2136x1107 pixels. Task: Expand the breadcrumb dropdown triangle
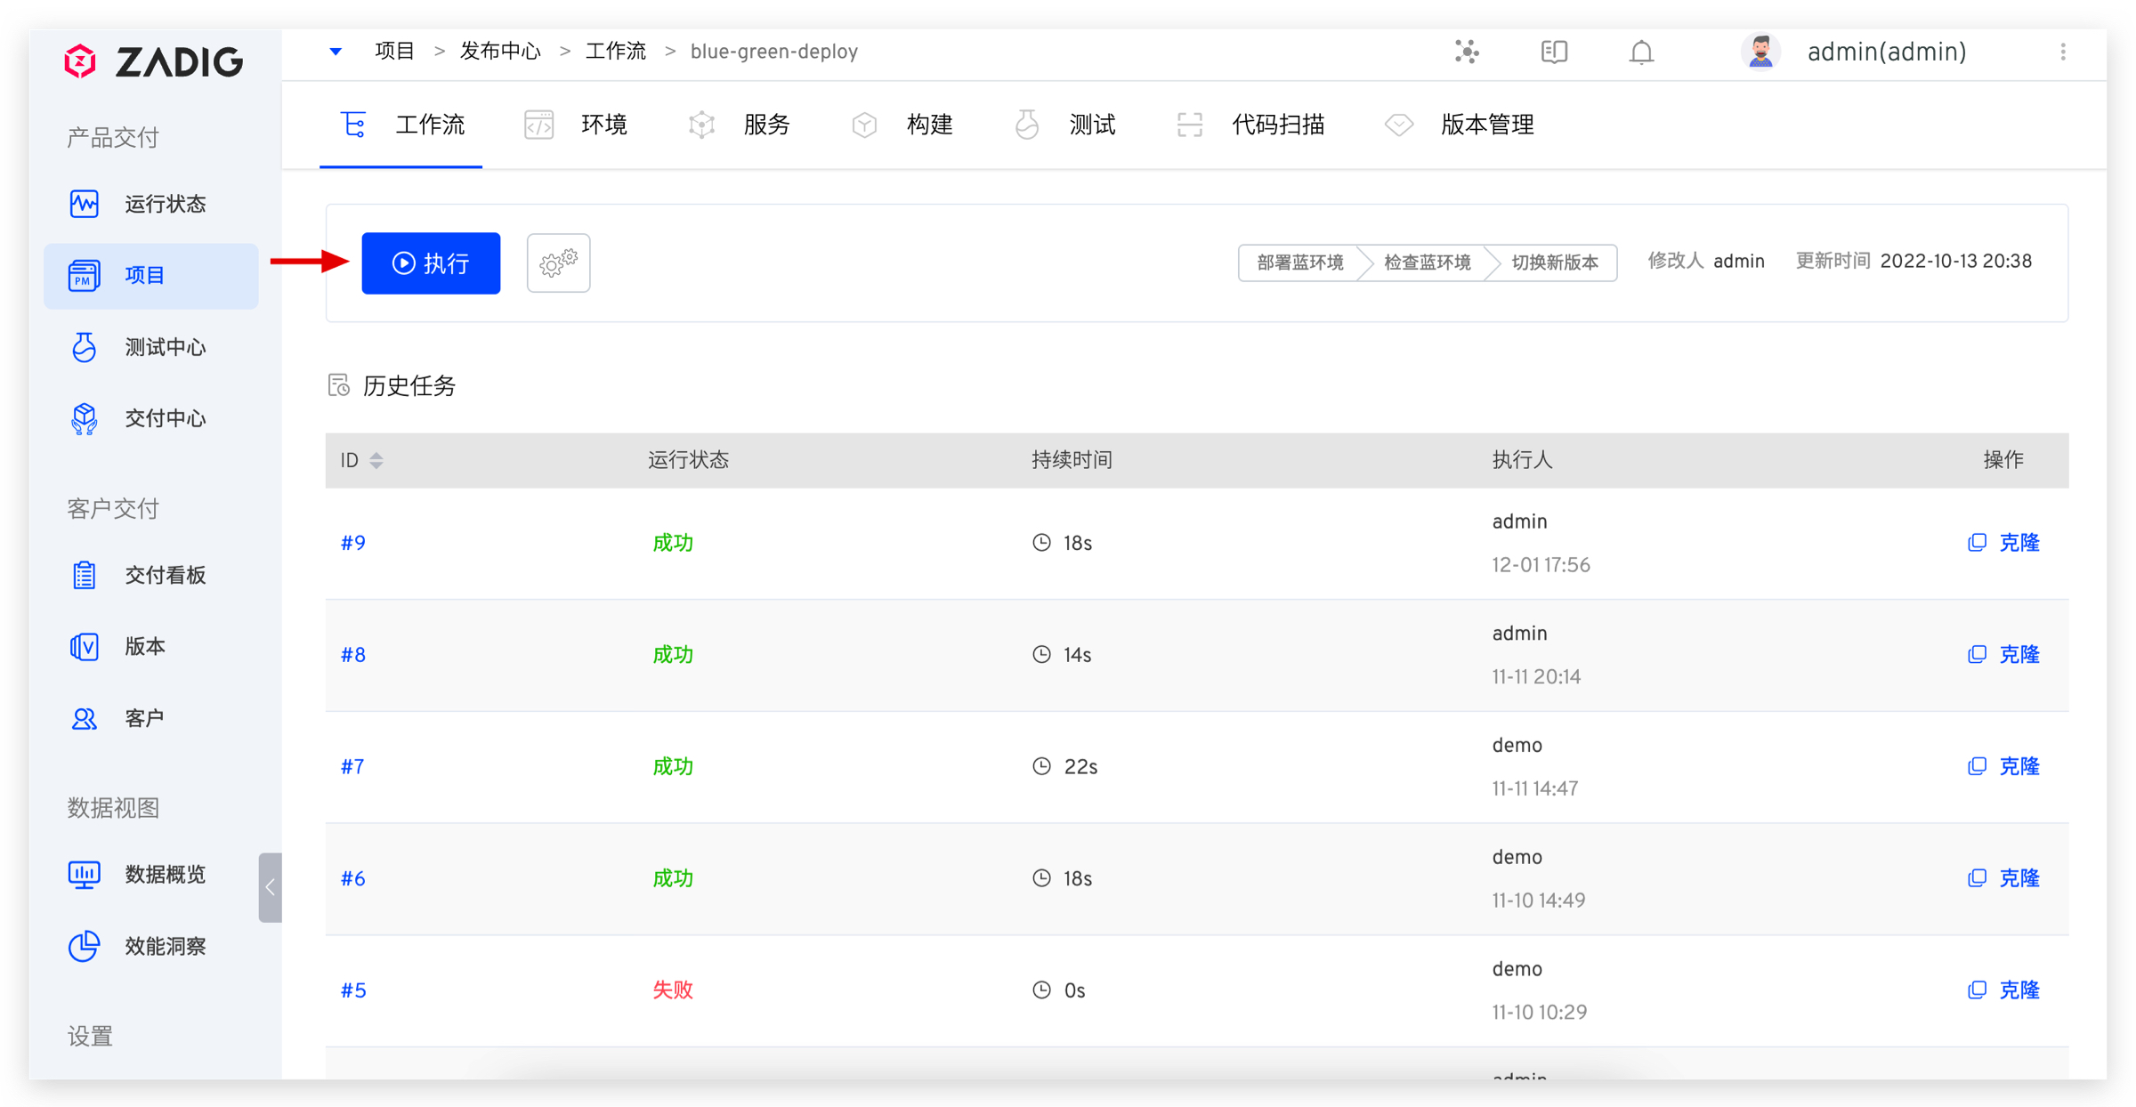pos(336,52)
